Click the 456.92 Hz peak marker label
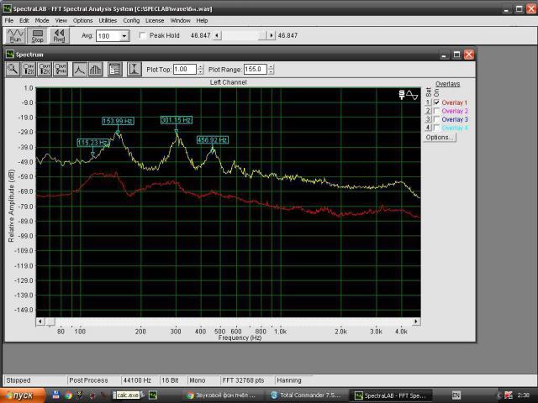Screen dimensions: 538x403 (x=213, y=140)
